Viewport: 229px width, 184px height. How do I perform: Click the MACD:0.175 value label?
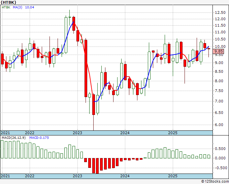(39, 138)
